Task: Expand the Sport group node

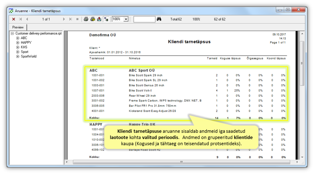Action: (x=18, y=52)
